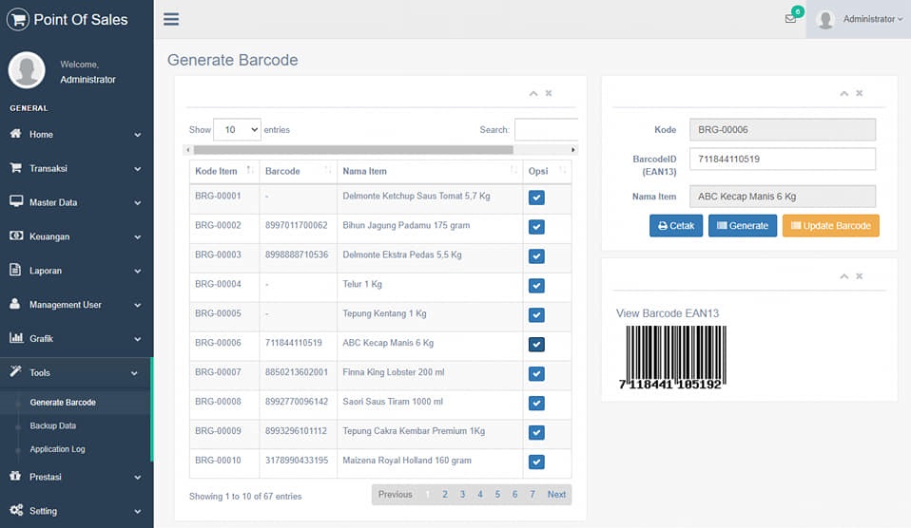Sort table by Nama Item column

[x=430, y=171]
